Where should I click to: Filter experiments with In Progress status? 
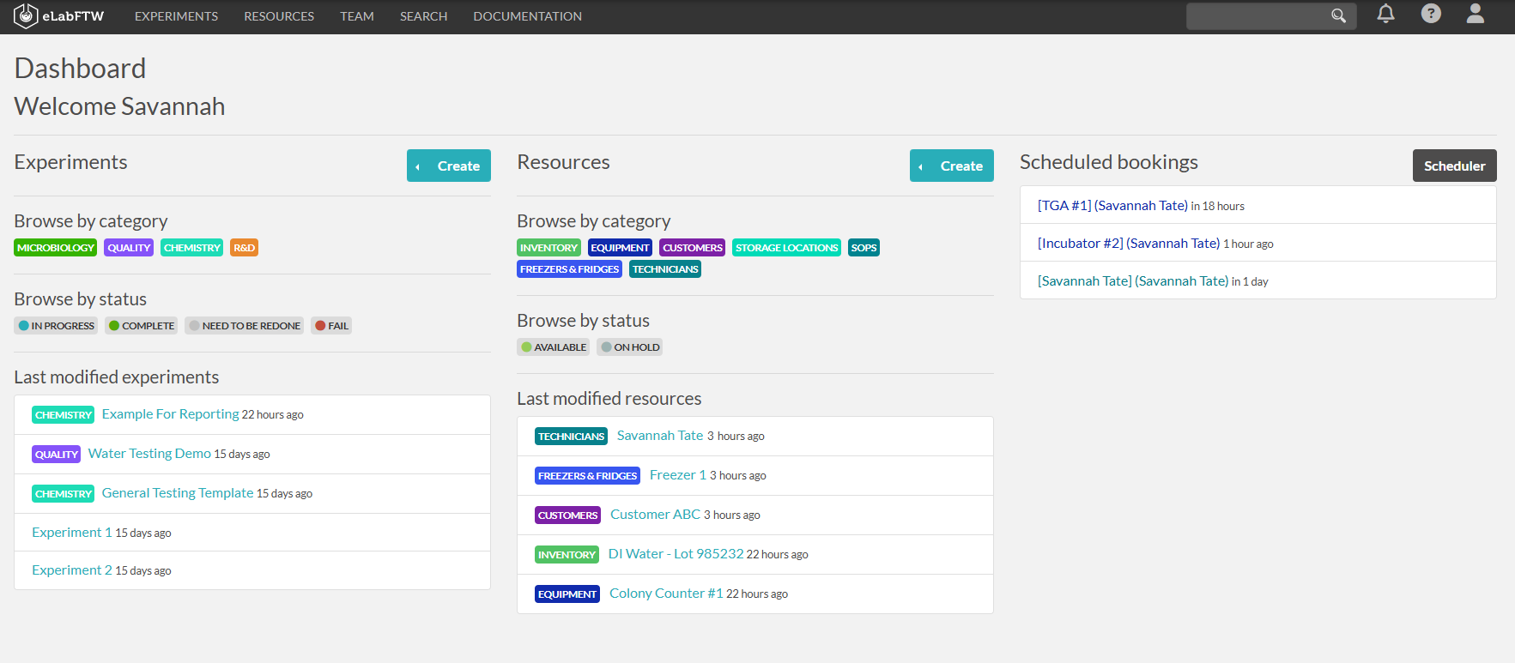pos(56,326)
